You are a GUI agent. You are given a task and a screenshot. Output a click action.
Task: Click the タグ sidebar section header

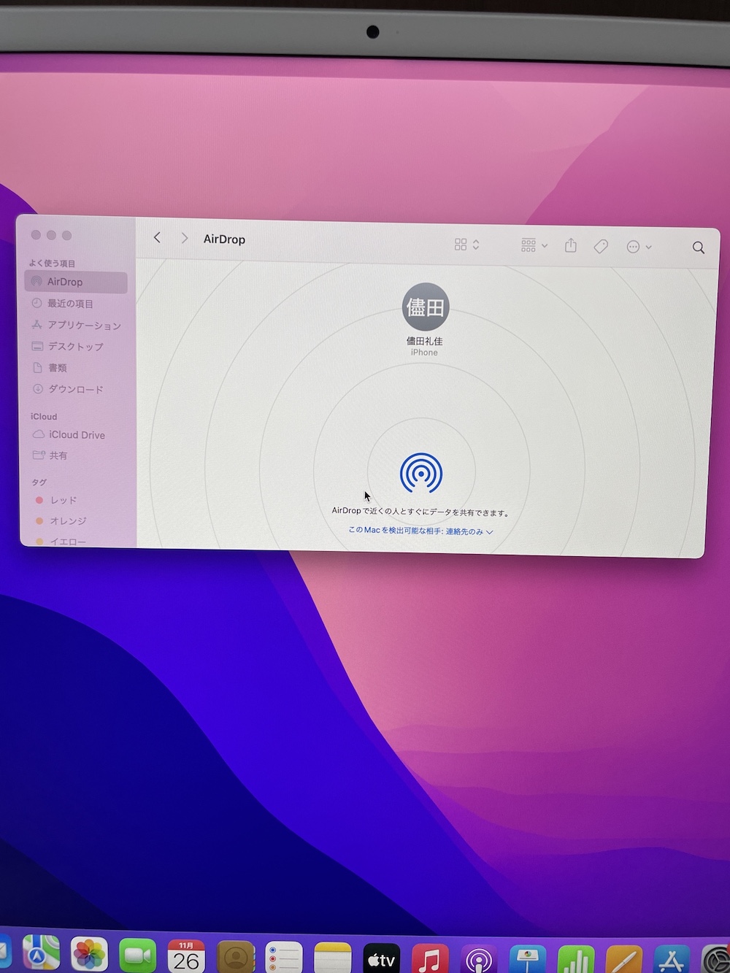[39, 482]
